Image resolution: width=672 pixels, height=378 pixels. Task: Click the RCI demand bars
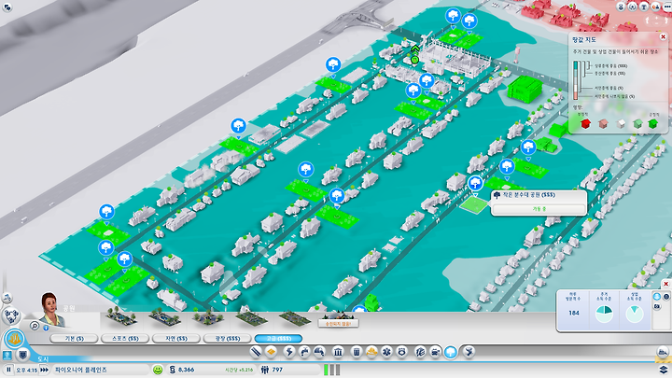click(x=332, y=370)
